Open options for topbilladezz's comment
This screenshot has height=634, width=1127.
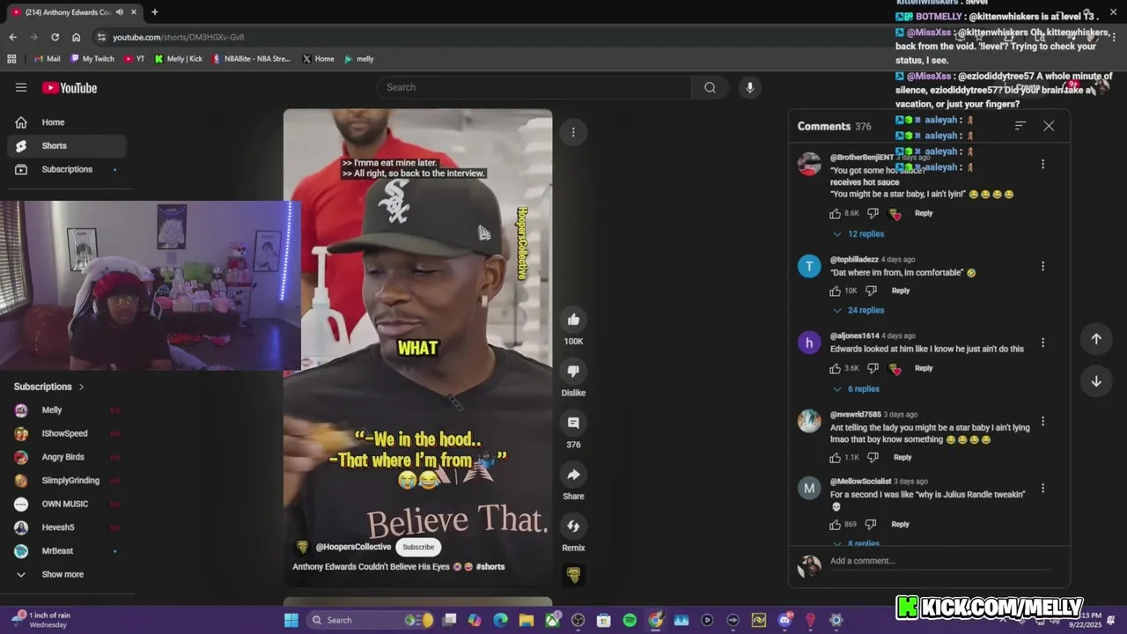(x=1042, y=266)
